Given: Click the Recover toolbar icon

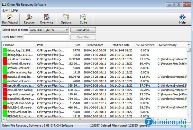Looking at the screenshot, I should [x=29, y=19].
